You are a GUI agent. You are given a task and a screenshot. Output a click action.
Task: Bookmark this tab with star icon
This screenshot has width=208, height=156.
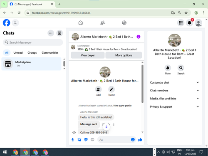coord(186,13)
